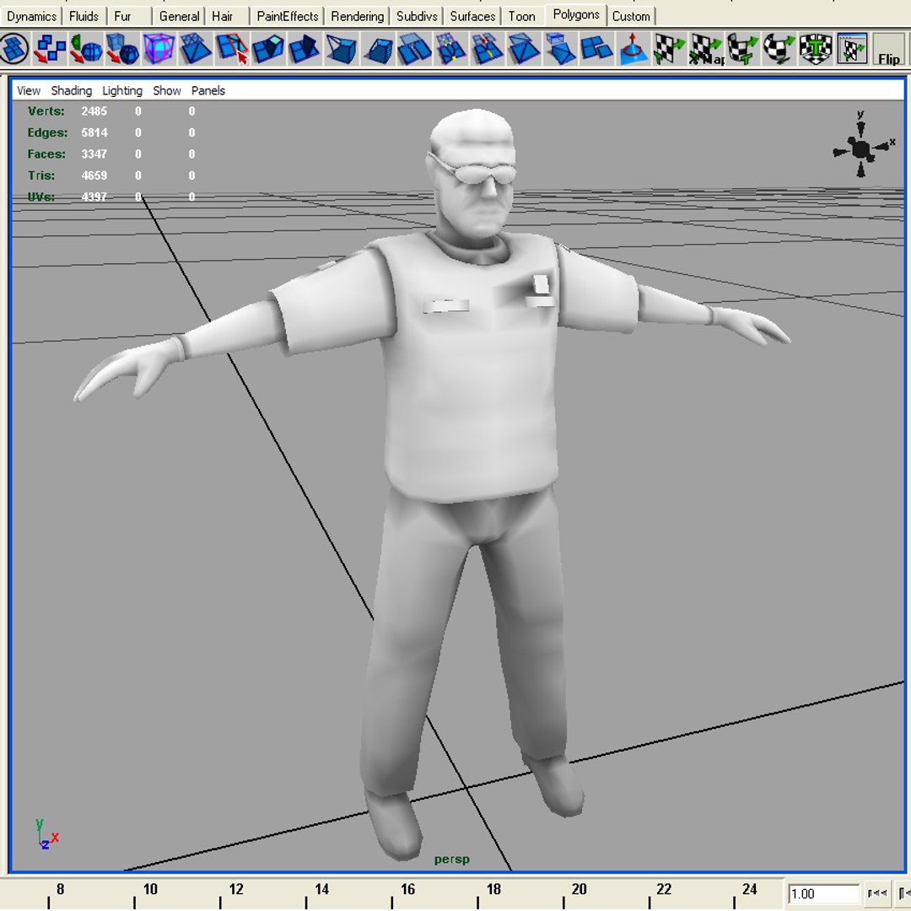Click the persp camera label

click(452, 860)
